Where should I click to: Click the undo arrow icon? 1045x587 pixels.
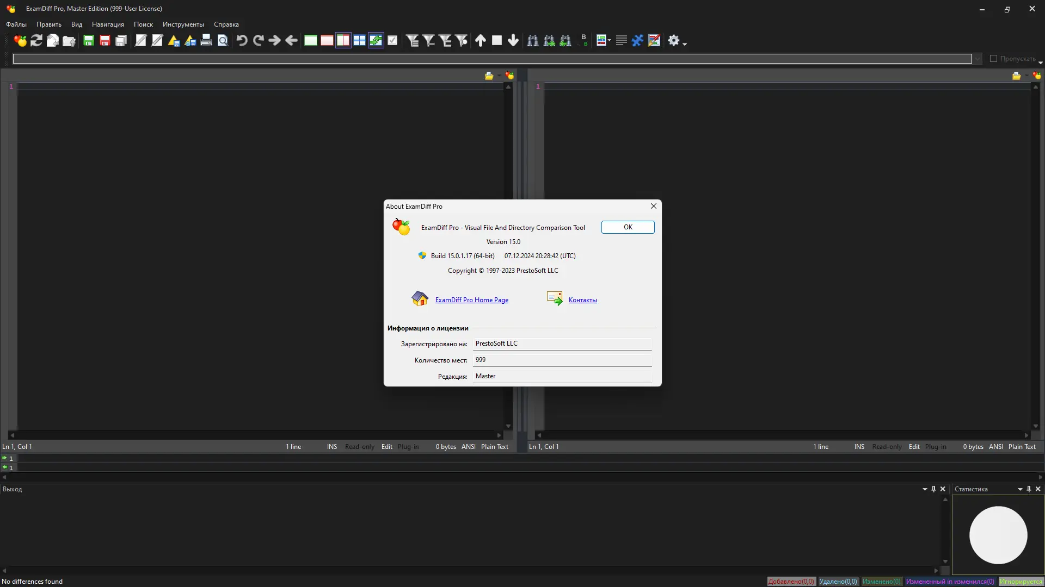242,41
